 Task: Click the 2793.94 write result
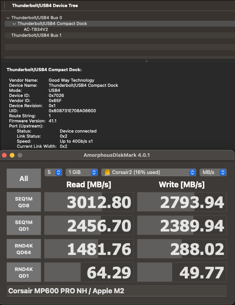point(182,202)
